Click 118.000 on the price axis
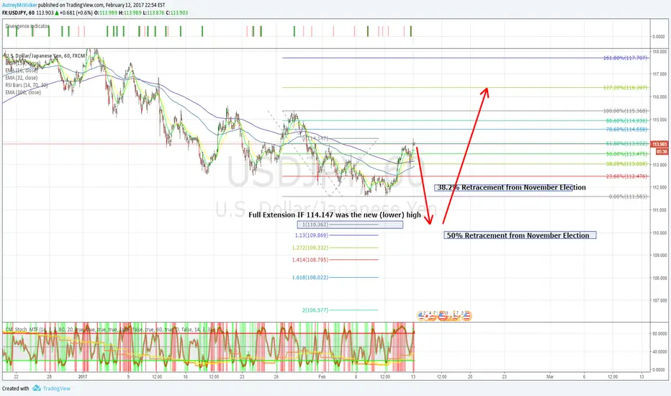This screenshot has height=396, width=671. [659, 51]
